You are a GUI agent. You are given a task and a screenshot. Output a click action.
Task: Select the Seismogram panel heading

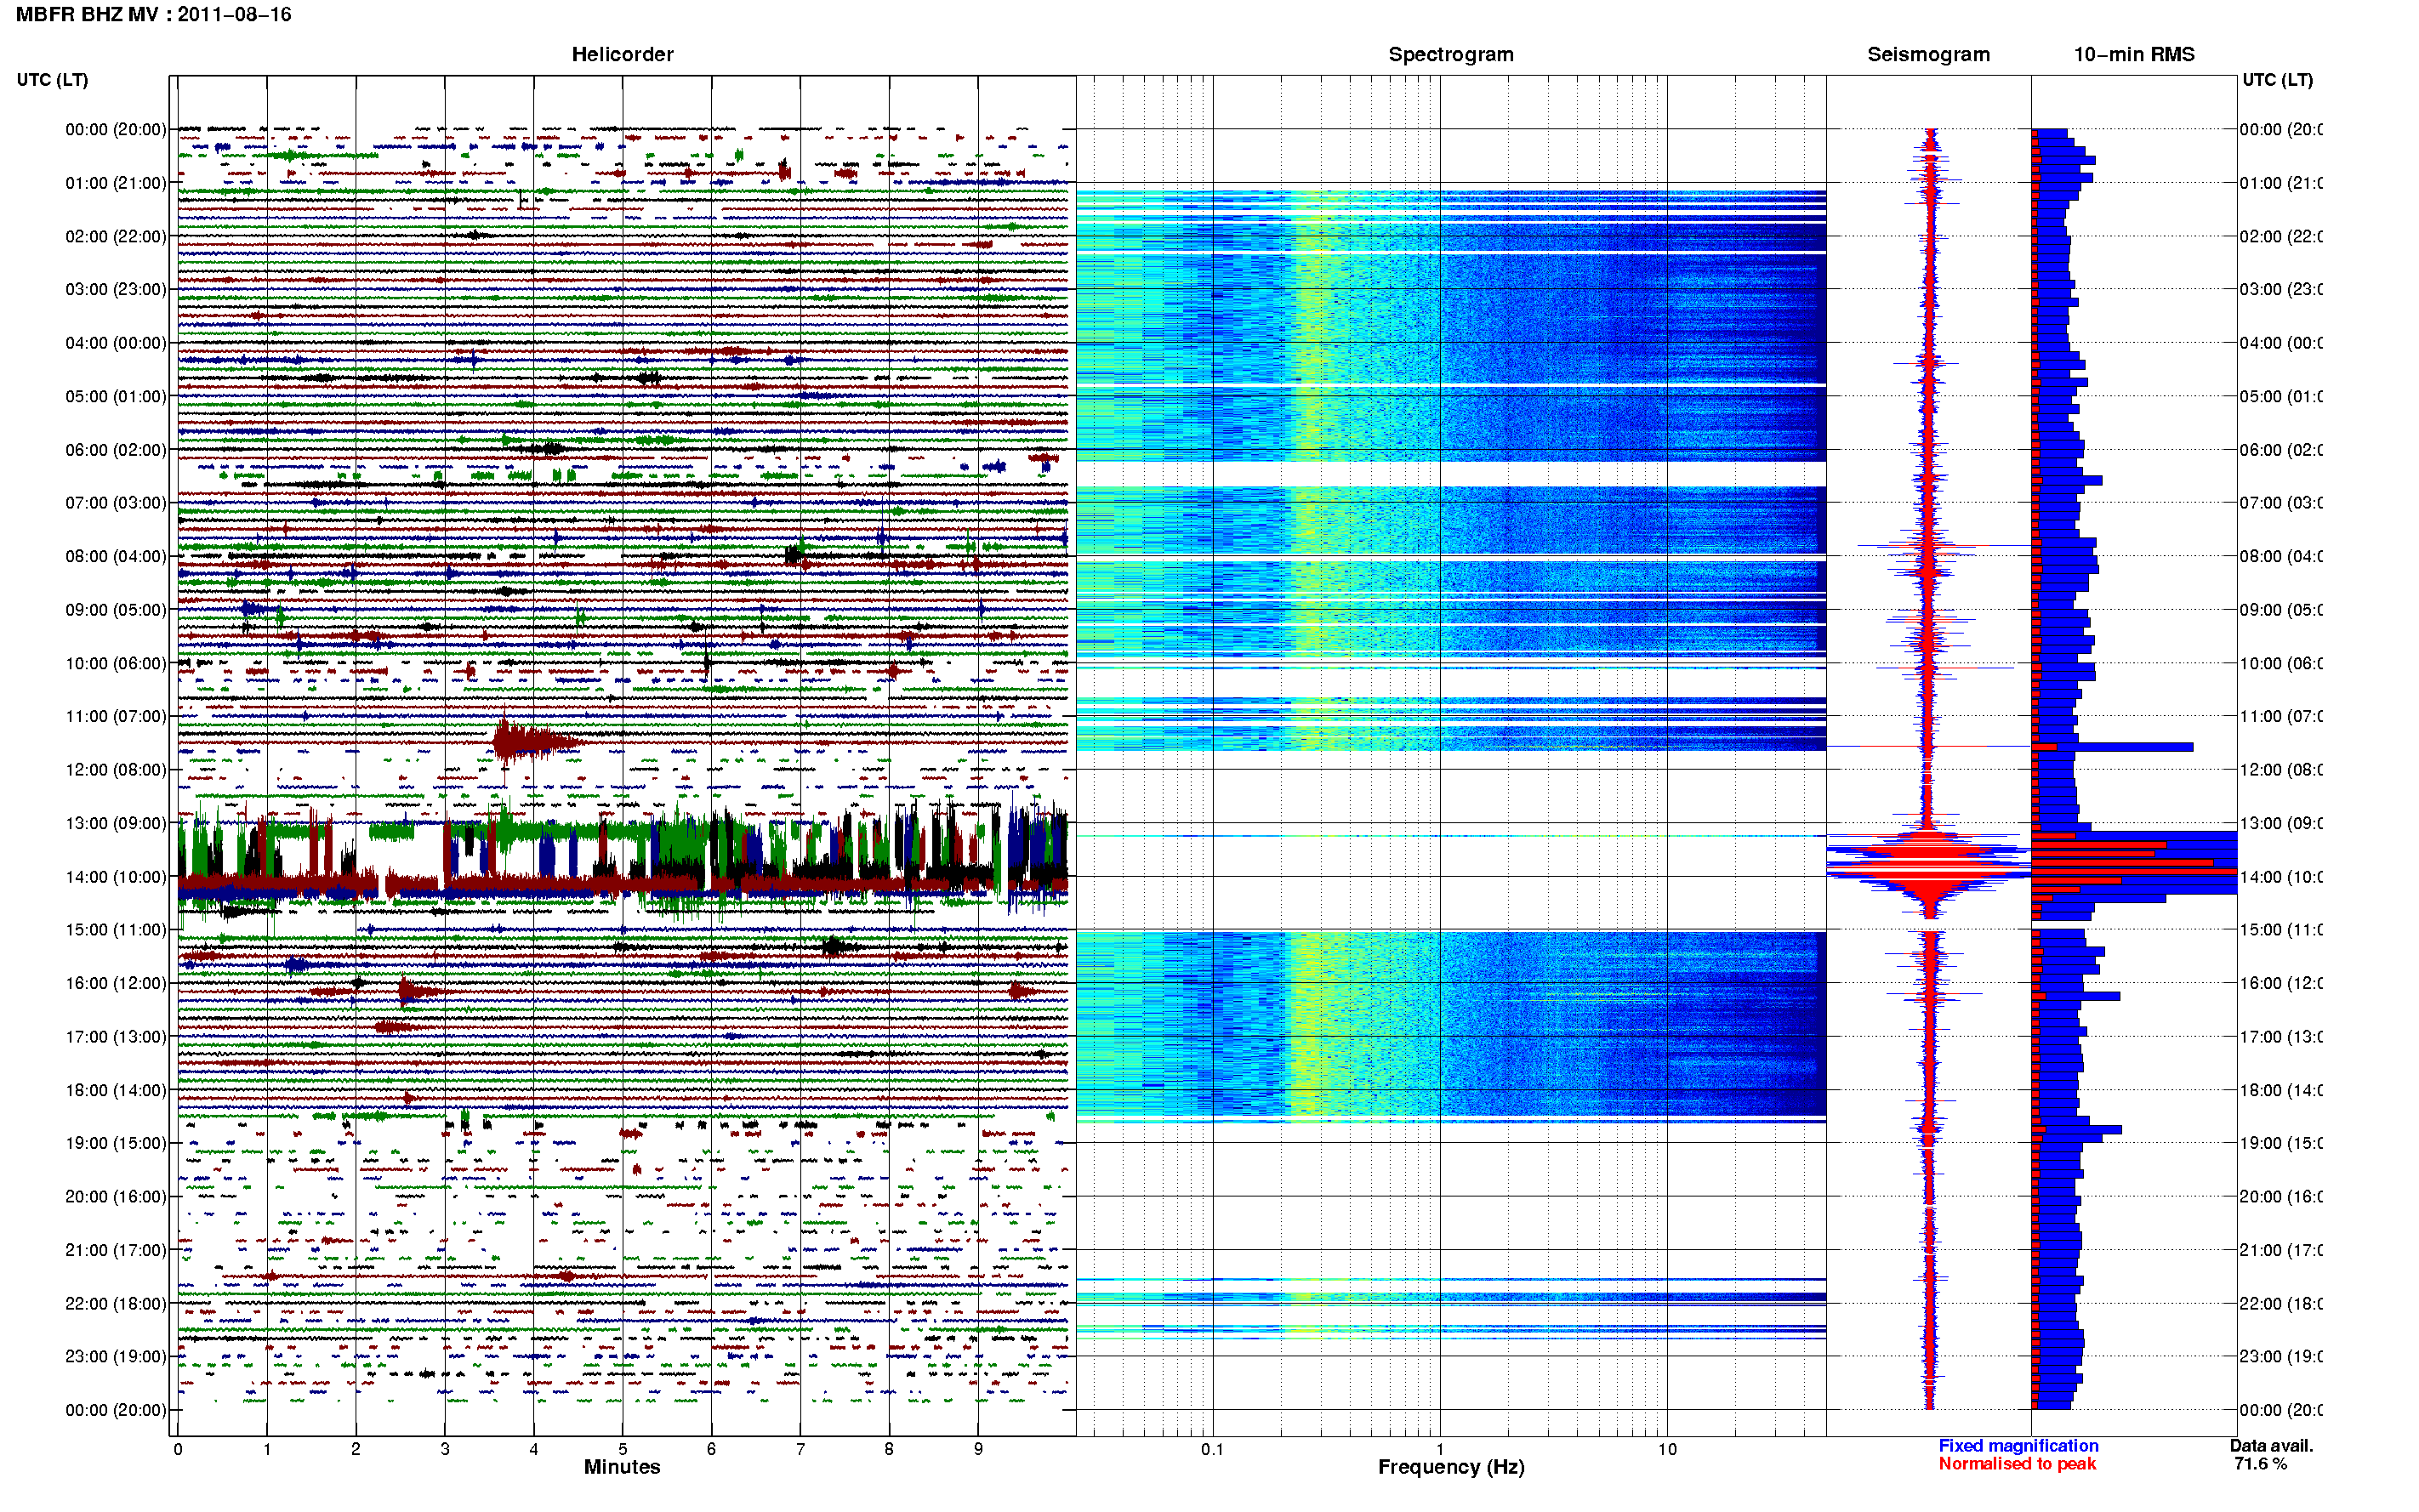click(1928, 54)
